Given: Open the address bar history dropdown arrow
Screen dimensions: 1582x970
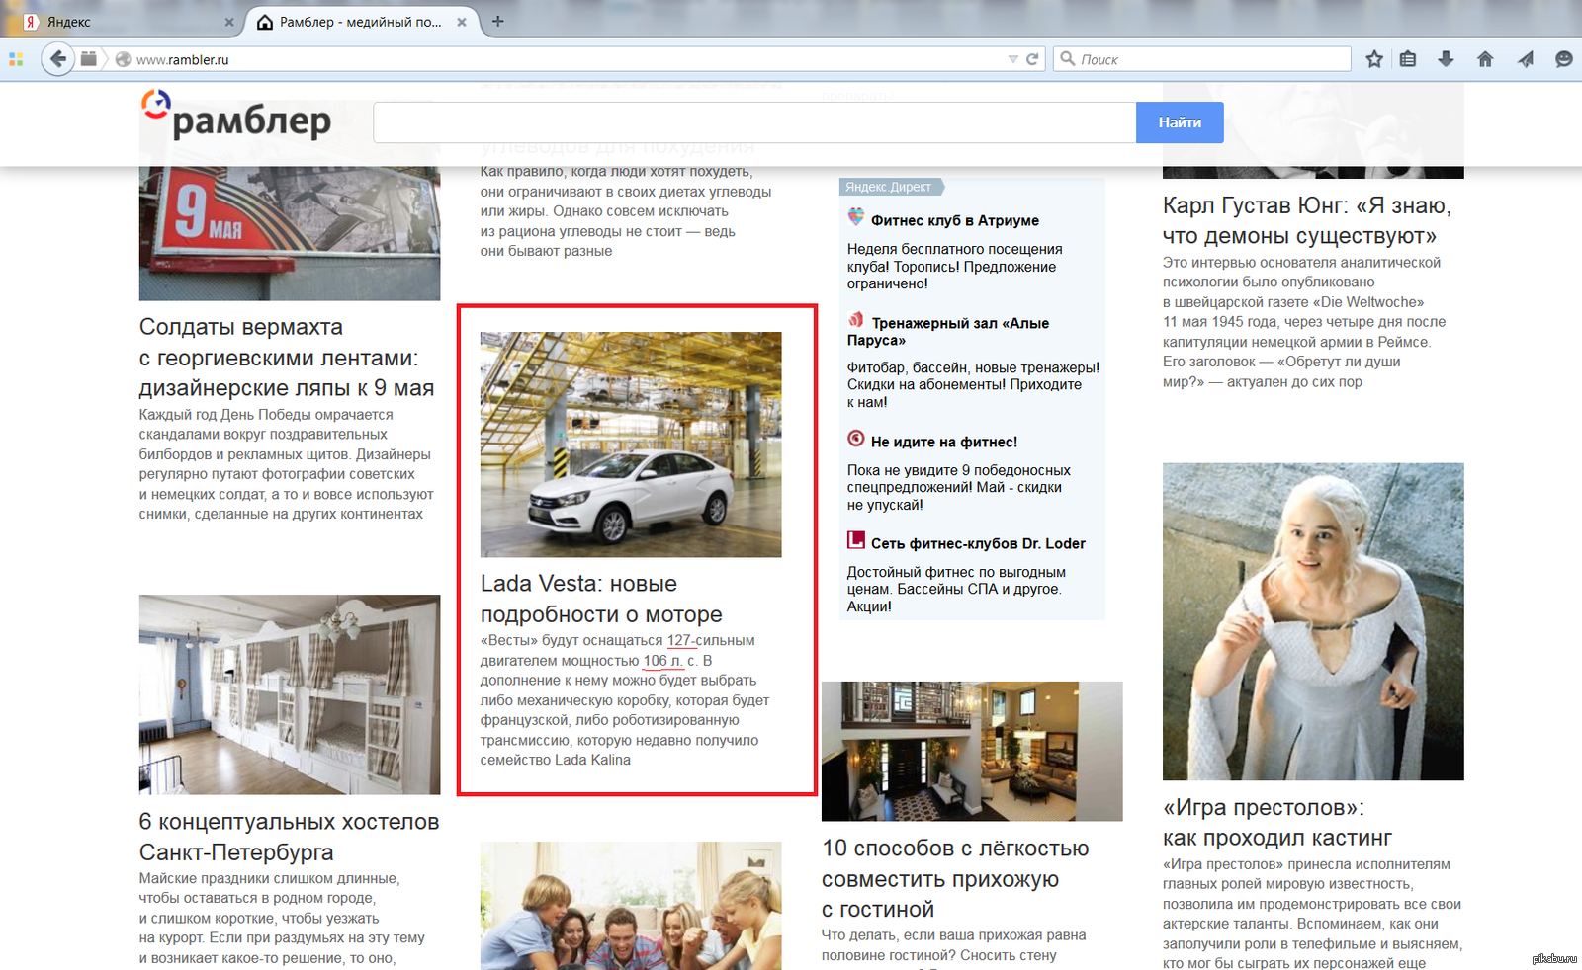Looking at the screenshot, I should pyautogui.click(x=1012, y=59).
